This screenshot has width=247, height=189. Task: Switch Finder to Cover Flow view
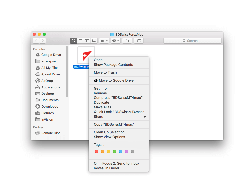(94, 41)
